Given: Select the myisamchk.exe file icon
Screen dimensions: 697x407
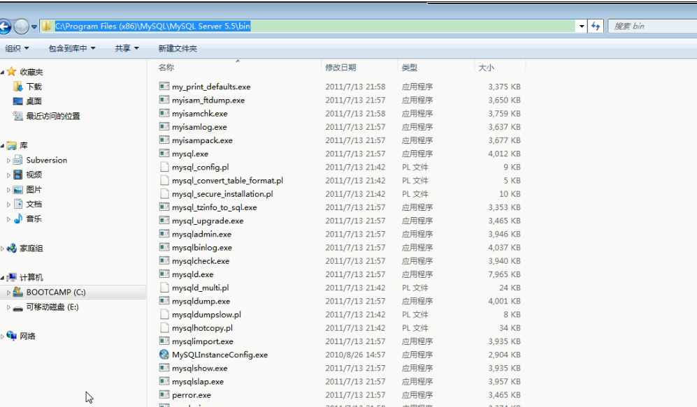Looking at the screenshot, I should (164, 112).
